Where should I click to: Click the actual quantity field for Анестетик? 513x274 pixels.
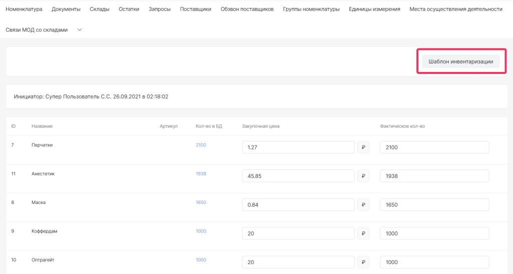(x=434, y=176)
